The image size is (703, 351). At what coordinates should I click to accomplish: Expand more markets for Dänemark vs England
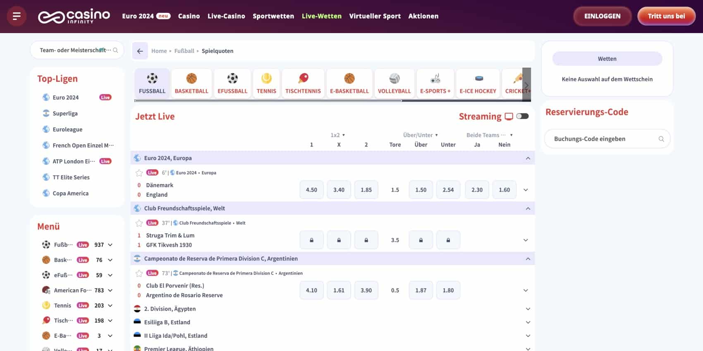click(526, 190)
